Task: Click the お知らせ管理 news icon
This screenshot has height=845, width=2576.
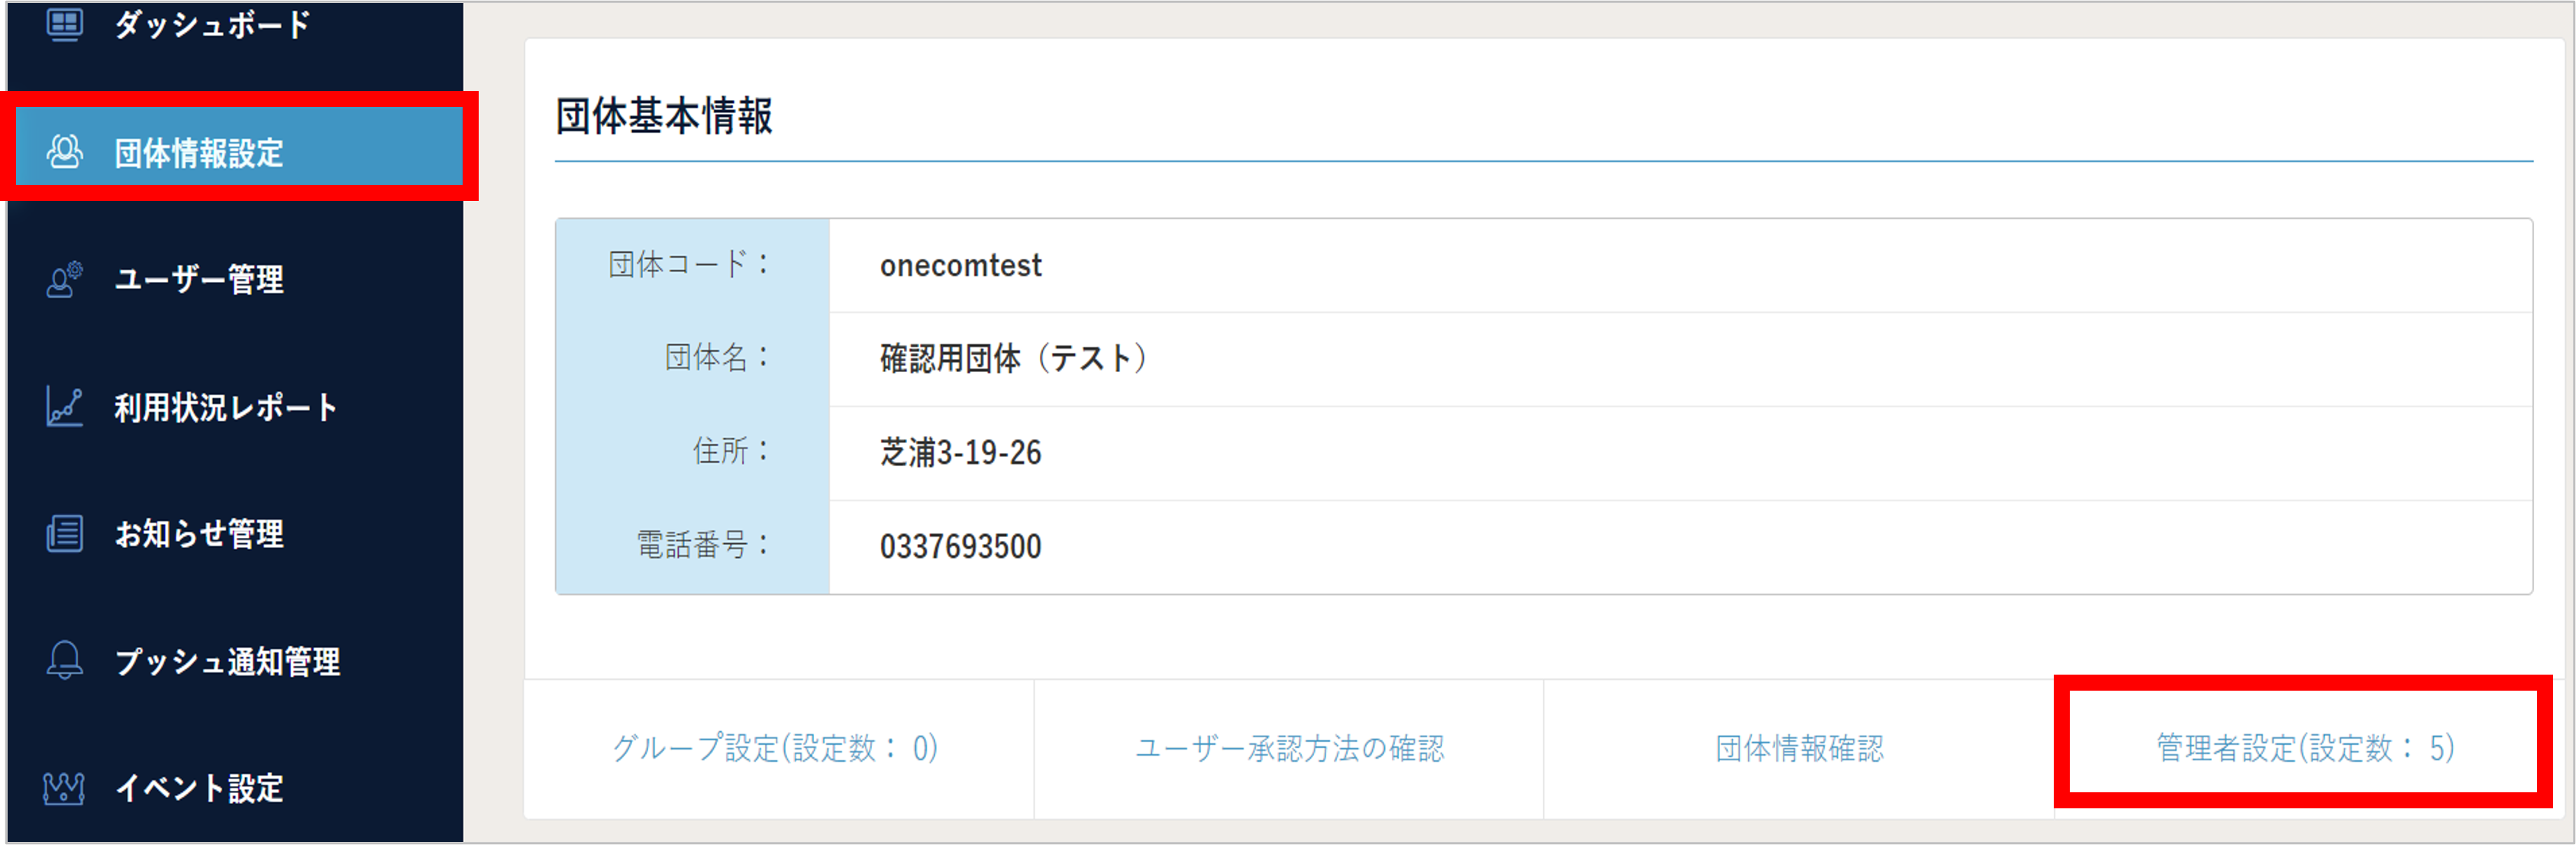Action: click(65, 533)
